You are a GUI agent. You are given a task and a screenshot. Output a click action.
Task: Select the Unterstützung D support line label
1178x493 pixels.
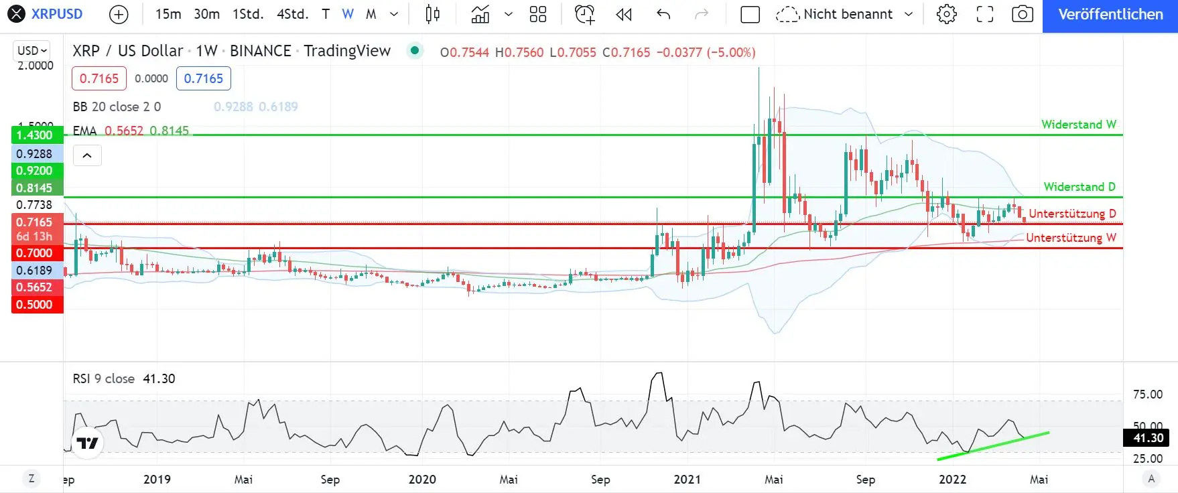point(1072,214)
